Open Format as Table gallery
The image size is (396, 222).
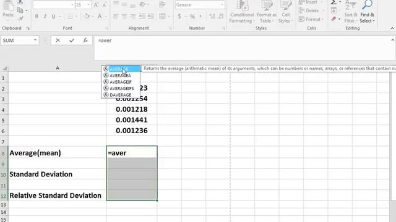point(267,12)
